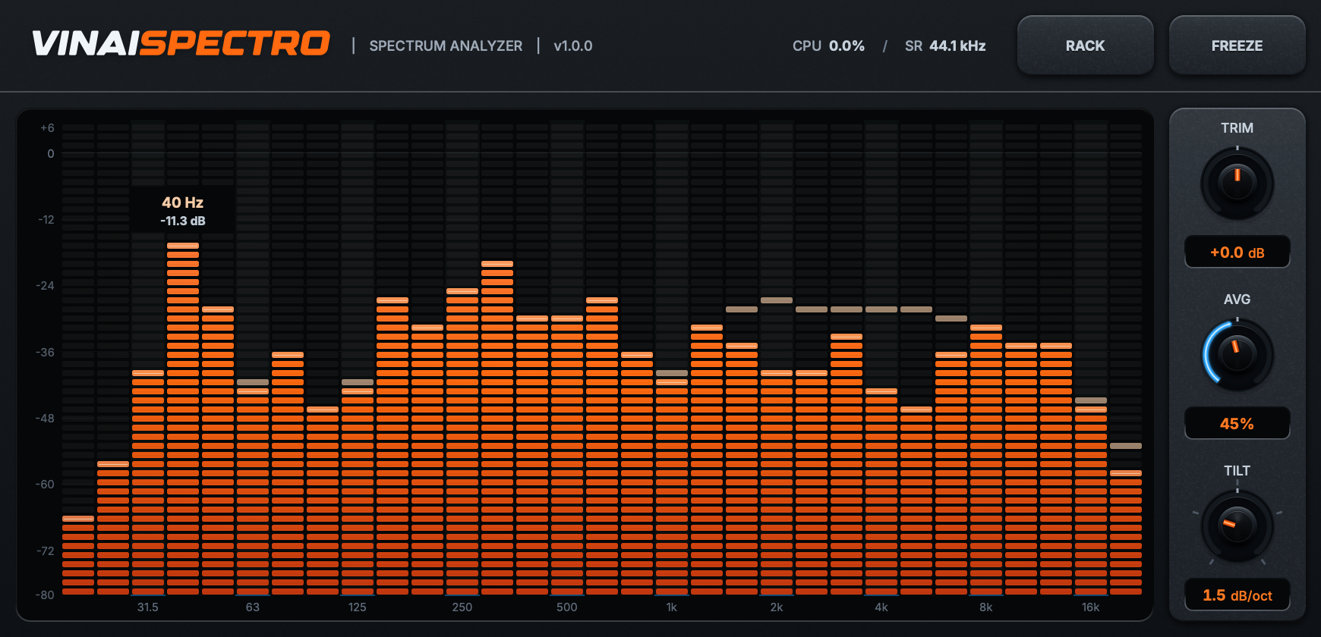Click the -12 dB scale label
Image resolution: width=1321 pixels, height=637 pixels.
pos(46,220)
